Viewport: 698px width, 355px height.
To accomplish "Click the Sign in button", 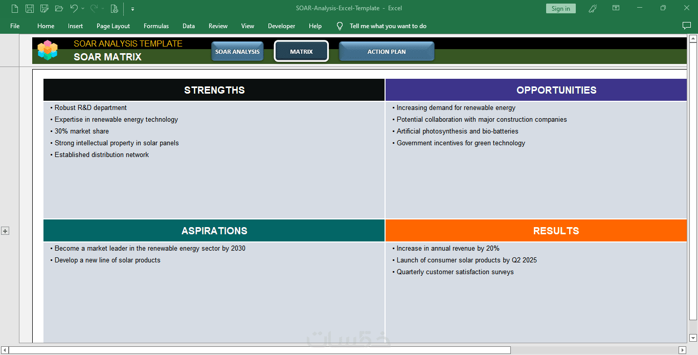I will pyautogui.click(x=561, y=8).
